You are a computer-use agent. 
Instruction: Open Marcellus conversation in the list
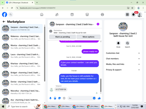22,92
